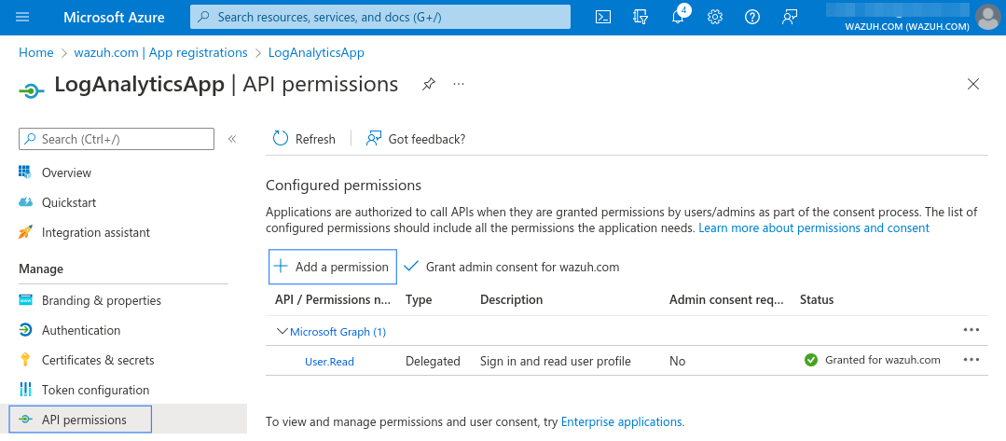The width and height of the screenshot is (1006, 441).
Task: Click 'Granted for wazuh.com' status text
Action: 883,360
